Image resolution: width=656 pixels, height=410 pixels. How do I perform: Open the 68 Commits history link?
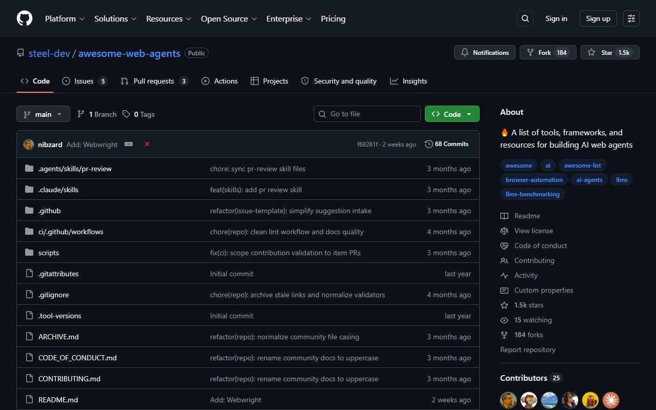coord(446,144)
